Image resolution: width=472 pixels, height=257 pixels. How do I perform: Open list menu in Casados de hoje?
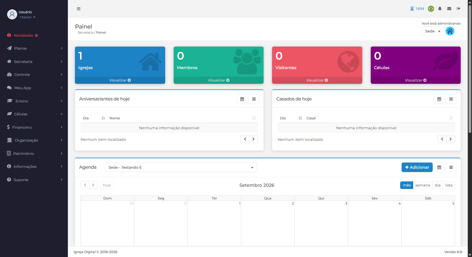[451, 99]
